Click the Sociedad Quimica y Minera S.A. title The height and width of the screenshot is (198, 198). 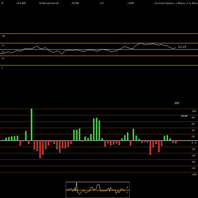(x=173, y=3)
